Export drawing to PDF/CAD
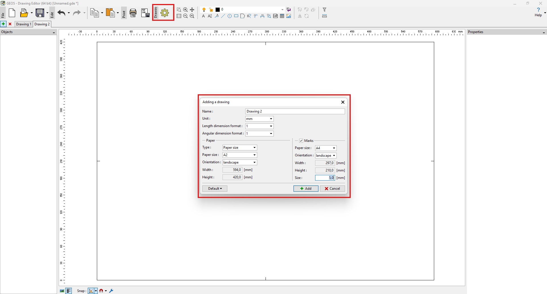Screen dimensions: 547x294 pos(145,13)
